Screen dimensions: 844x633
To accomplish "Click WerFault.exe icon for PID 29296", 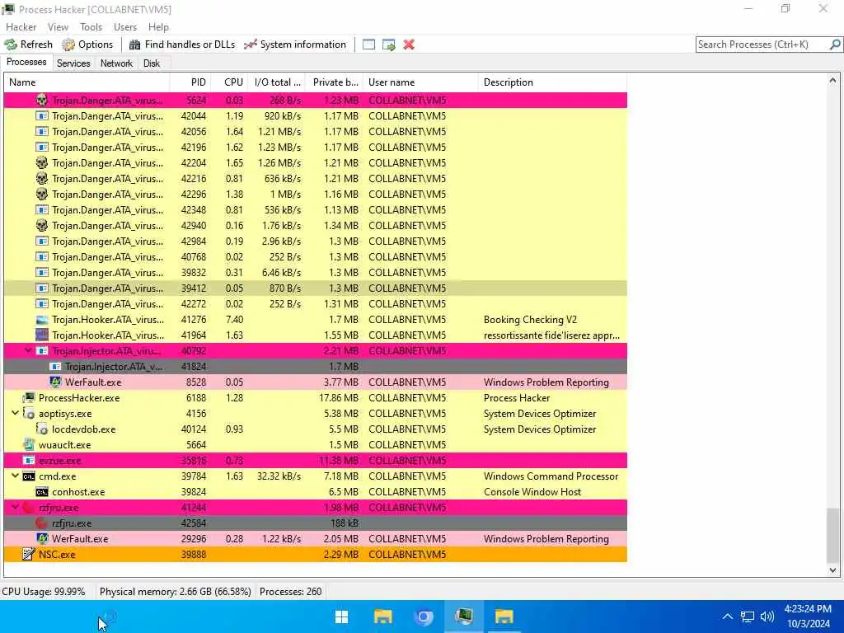I will (42, 539).
